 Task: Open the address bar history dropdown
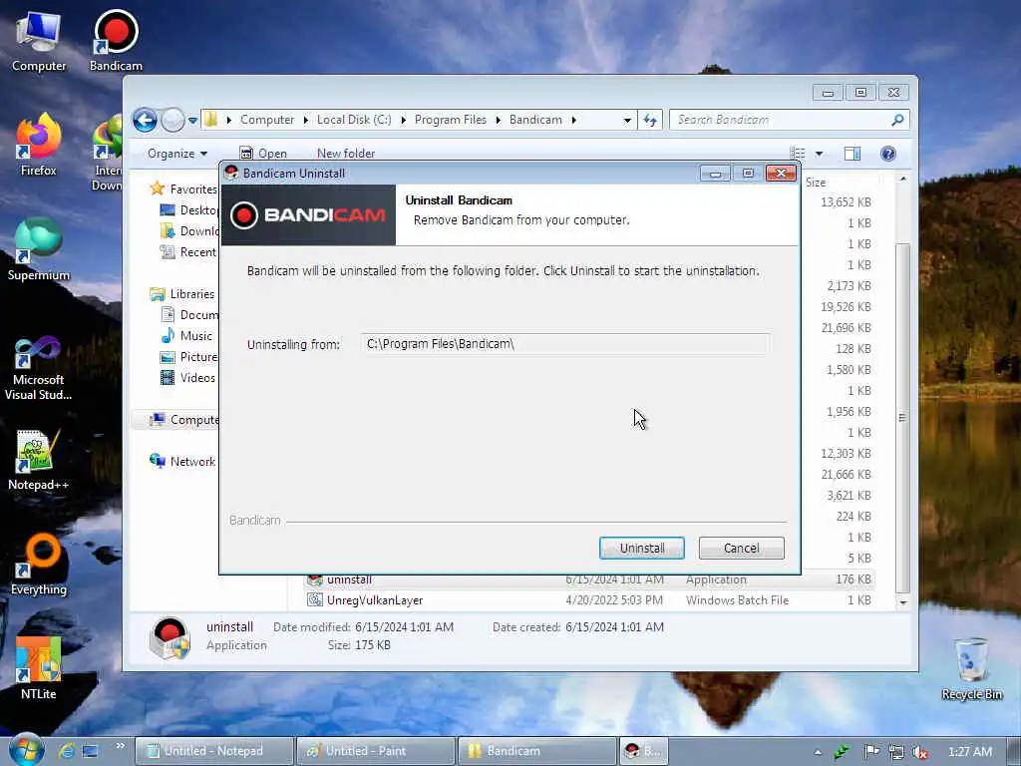pyautogui.click(x=627, y=120)
